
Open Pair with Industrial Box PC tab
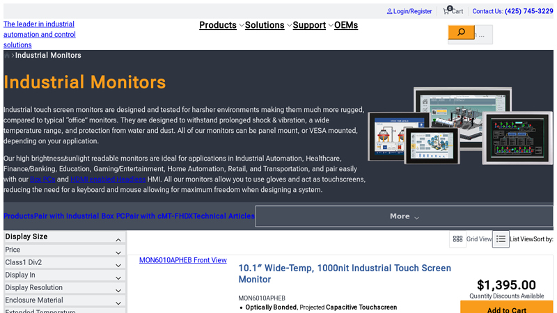79,216
